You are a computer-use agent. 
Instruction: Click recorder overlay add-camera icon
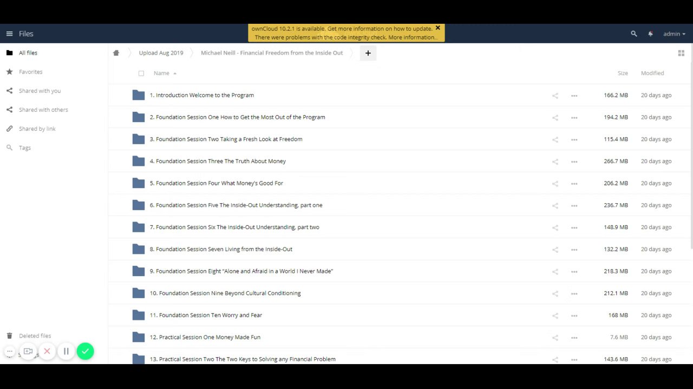tap(28, 351)
